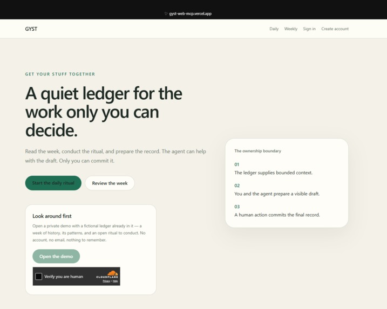Image resolution: width=387 pixels, height=309 pixels.
Task: Check the Verify you are human box
Action: [38, 277]
